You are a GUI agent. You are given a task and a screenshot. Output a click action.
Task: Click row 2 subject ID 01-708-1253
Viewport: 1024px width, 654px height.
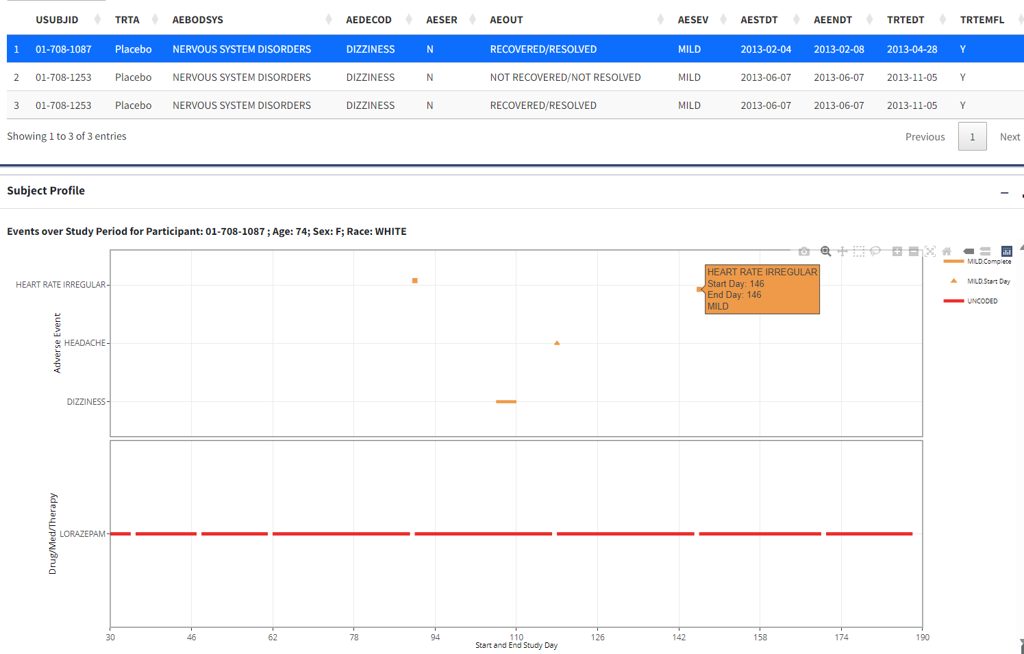coord(64,77)
